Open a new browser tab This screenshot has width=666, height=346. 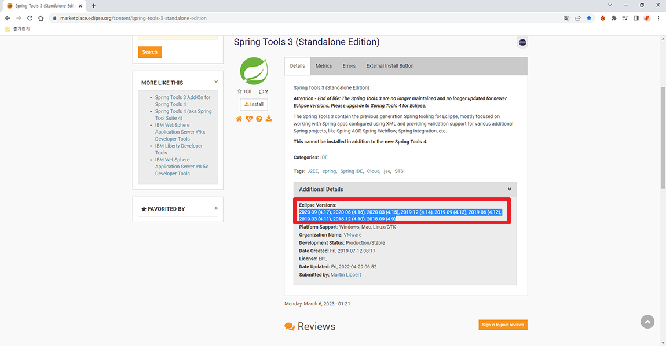click(93, 6)
